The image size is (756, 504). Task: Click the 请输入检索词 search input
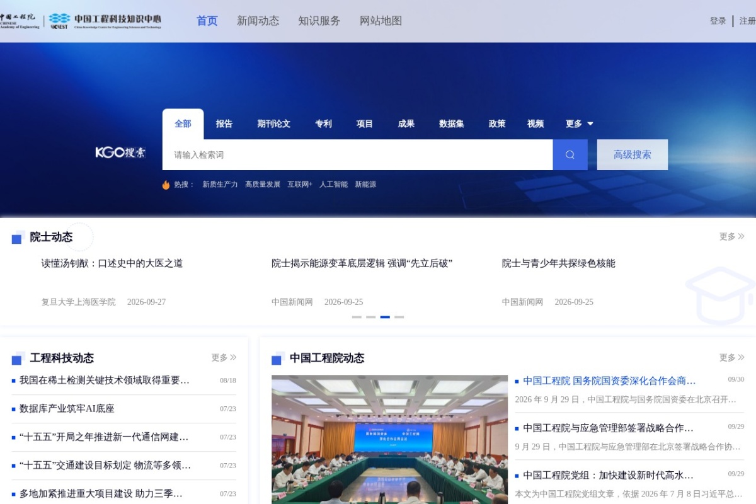tap(357, 155)
